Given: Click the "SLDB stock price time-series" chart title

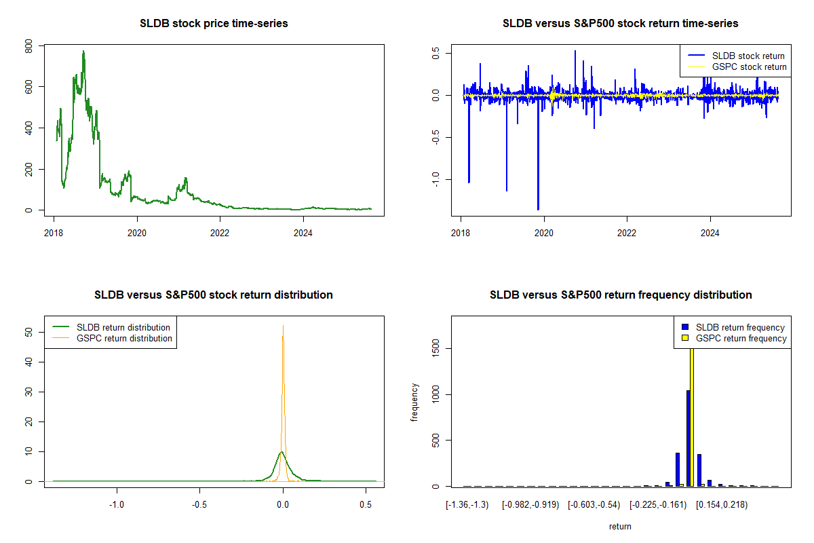Looking at the screenshot, I should (x=214, y=24).
